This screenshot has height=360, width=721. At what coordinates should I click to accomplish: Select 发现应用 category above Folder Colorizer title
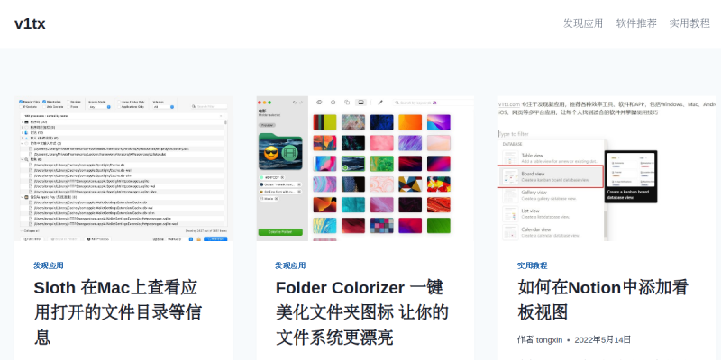click(x=290, y=265)
